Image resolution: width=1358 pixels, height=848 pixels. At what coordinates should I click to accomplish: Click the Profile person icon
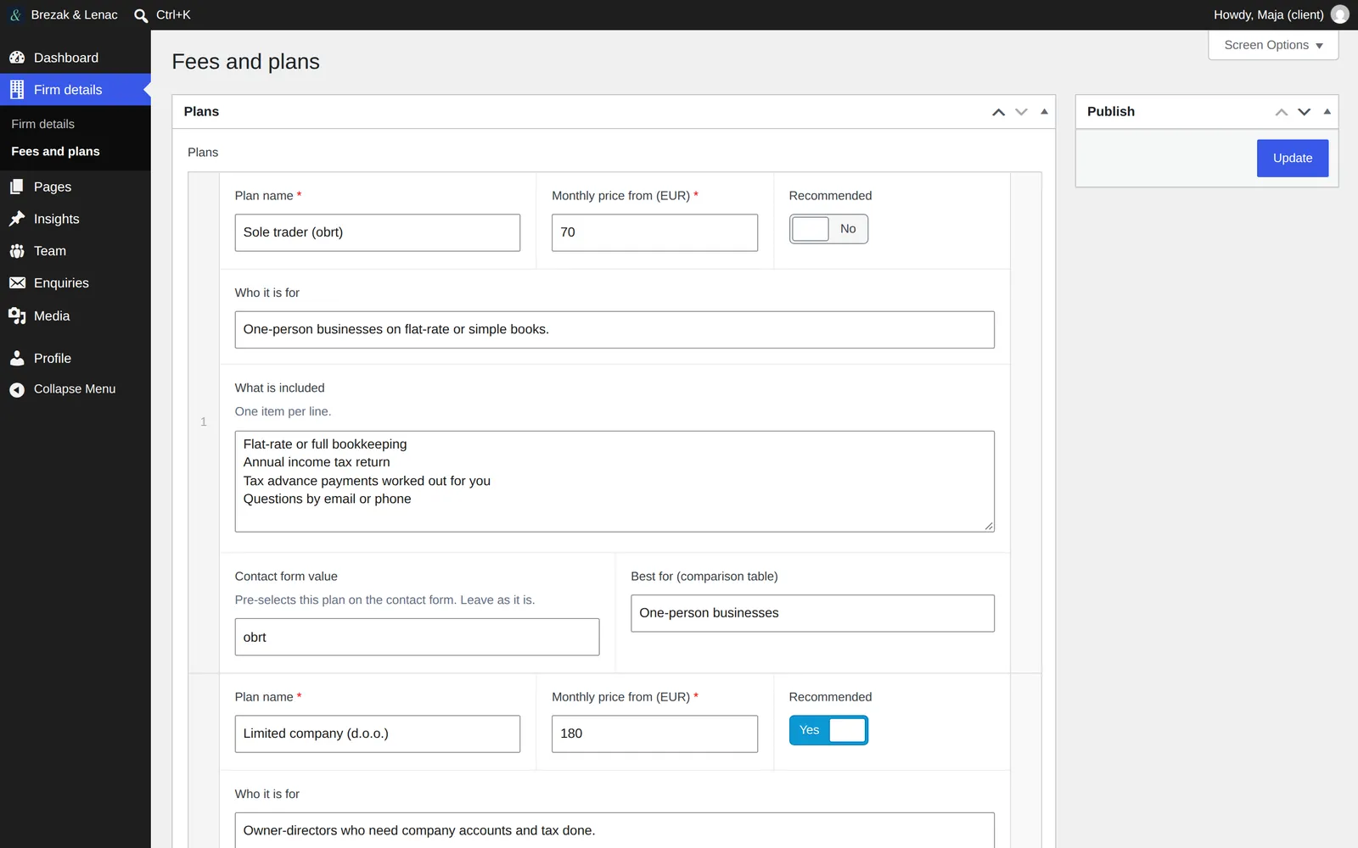pos(17,358)
